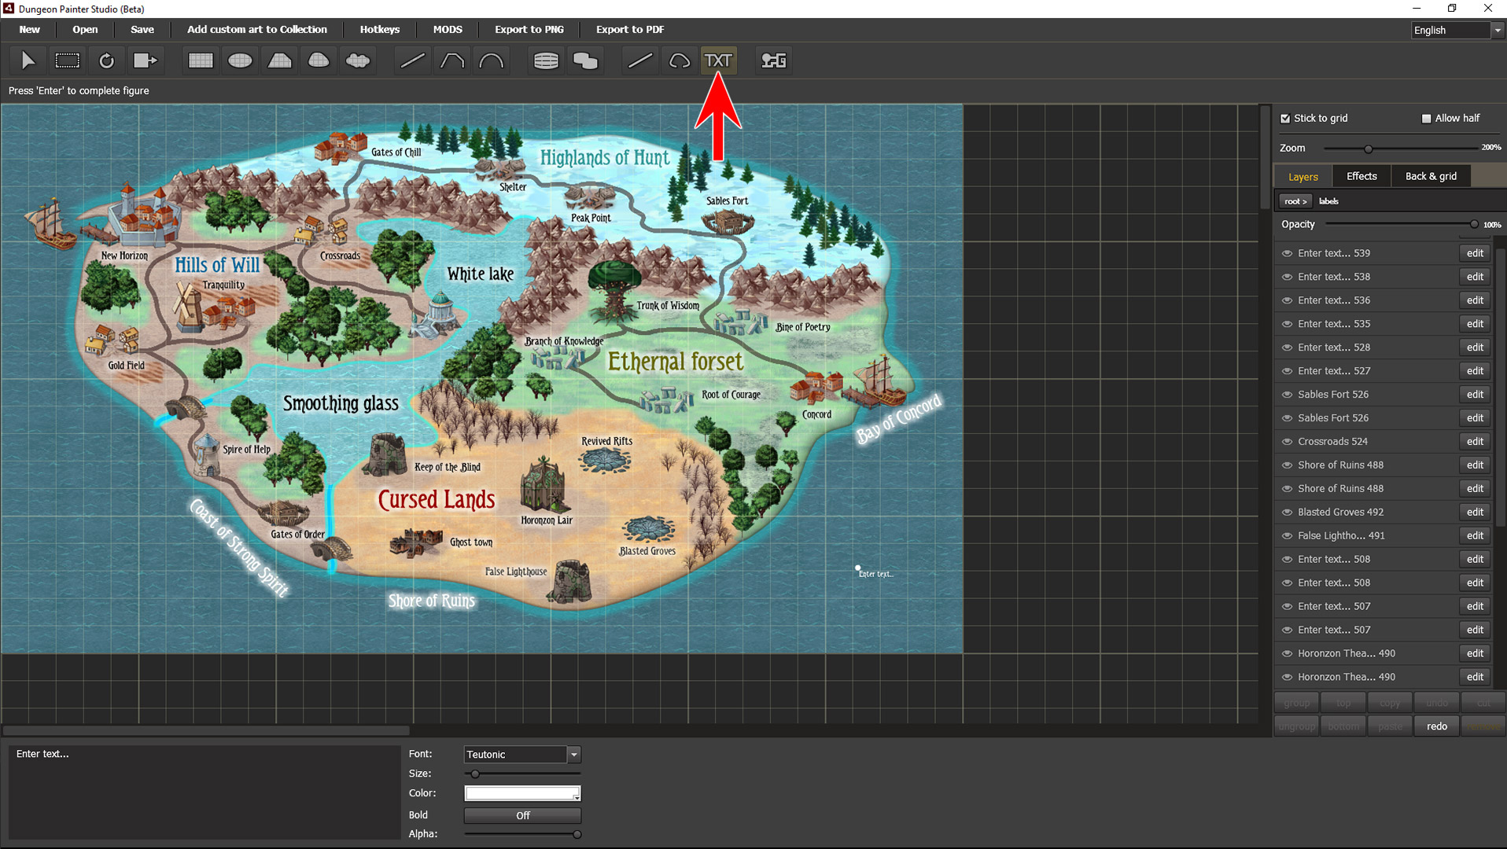
Task: Disable the Stick to grid checkbox
Action: click(x=1285, y=119)
